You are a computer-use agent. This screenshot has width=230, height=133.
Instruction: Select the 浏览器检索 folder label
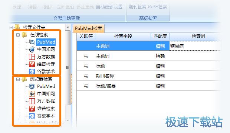point(41,79)
